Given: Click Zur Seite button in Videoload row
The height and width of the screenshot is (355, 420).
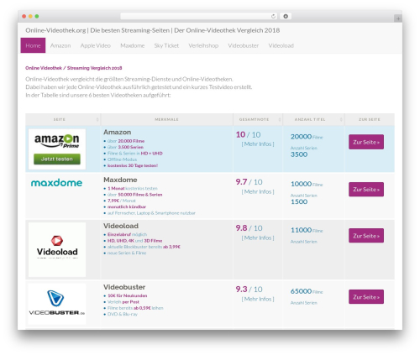Looking at the screenshot, I should point(366,236).
